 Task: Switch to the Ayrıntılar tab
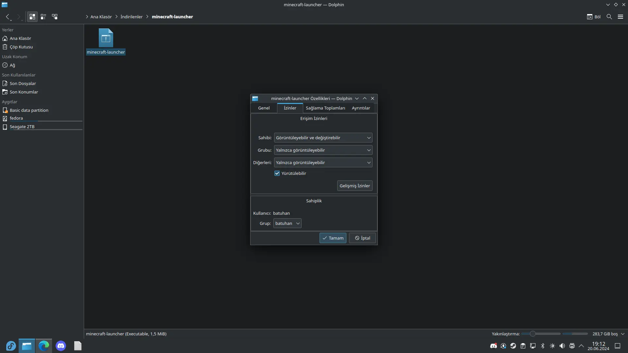click(361, 108)
